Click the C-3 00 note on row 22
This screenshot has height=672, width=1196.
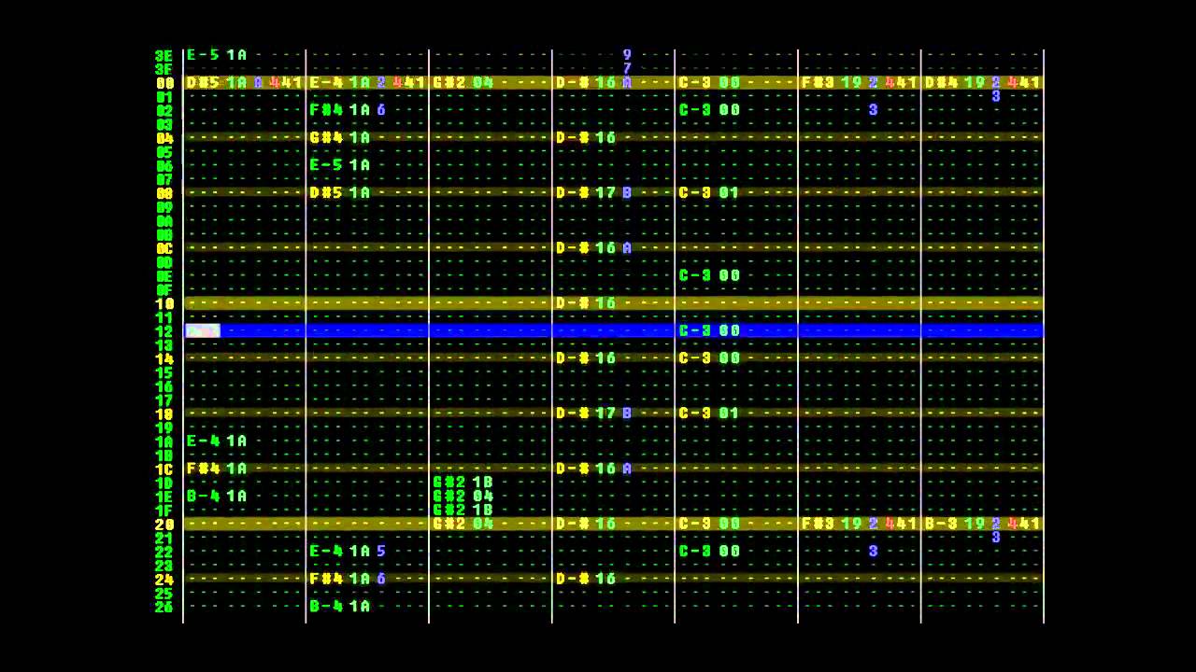click(709, 551)
